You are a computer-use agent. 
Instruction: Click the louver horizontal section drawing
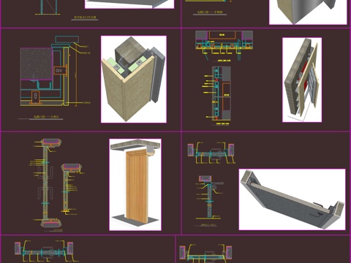tap(224, 45)
